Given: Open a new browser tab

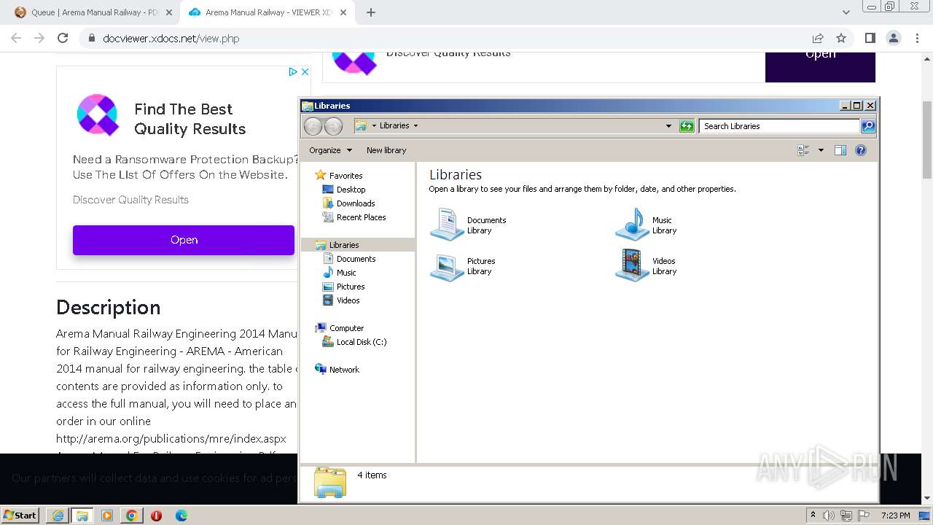Looking at the screenshot, I should click(x=370, y=12).
